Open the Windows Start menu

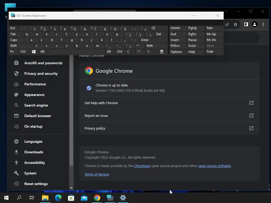coord(6,198)
